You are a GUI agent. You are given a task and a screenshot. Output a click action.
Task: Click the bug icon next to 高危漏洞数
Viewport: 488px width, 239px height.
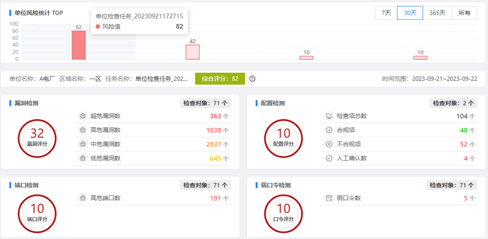[82, 130]
